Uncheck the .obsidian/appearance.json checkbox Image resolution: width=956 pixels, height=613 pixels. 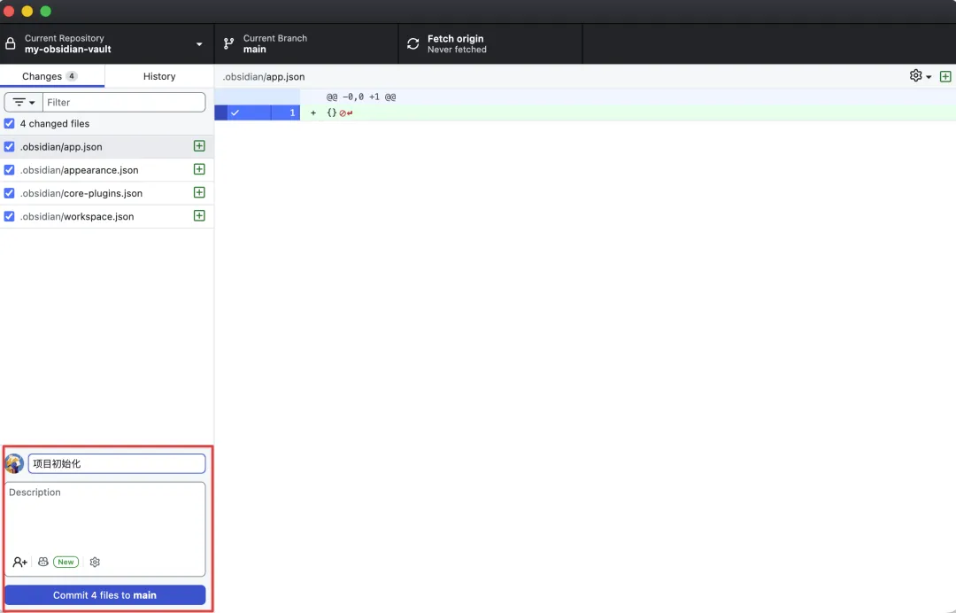pos(9,169)
